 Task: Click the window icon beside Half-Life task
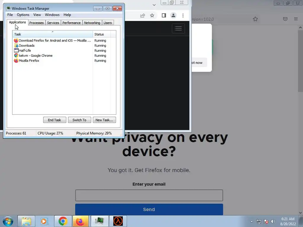16,51
